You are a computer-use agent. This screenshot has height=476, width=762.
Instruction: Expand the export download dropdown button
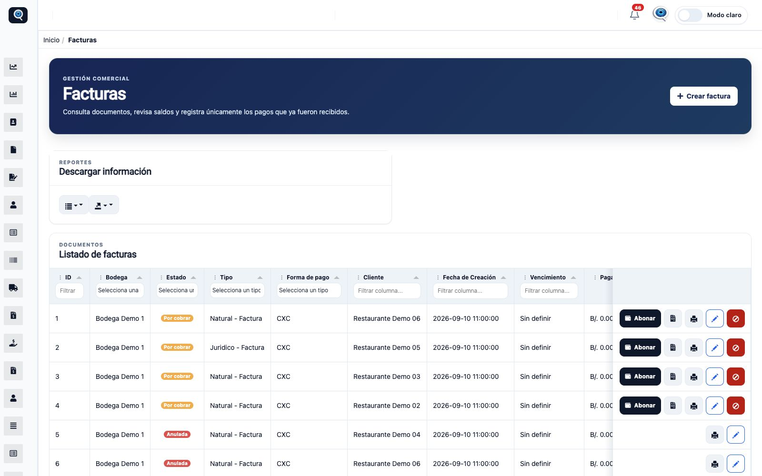104,205
